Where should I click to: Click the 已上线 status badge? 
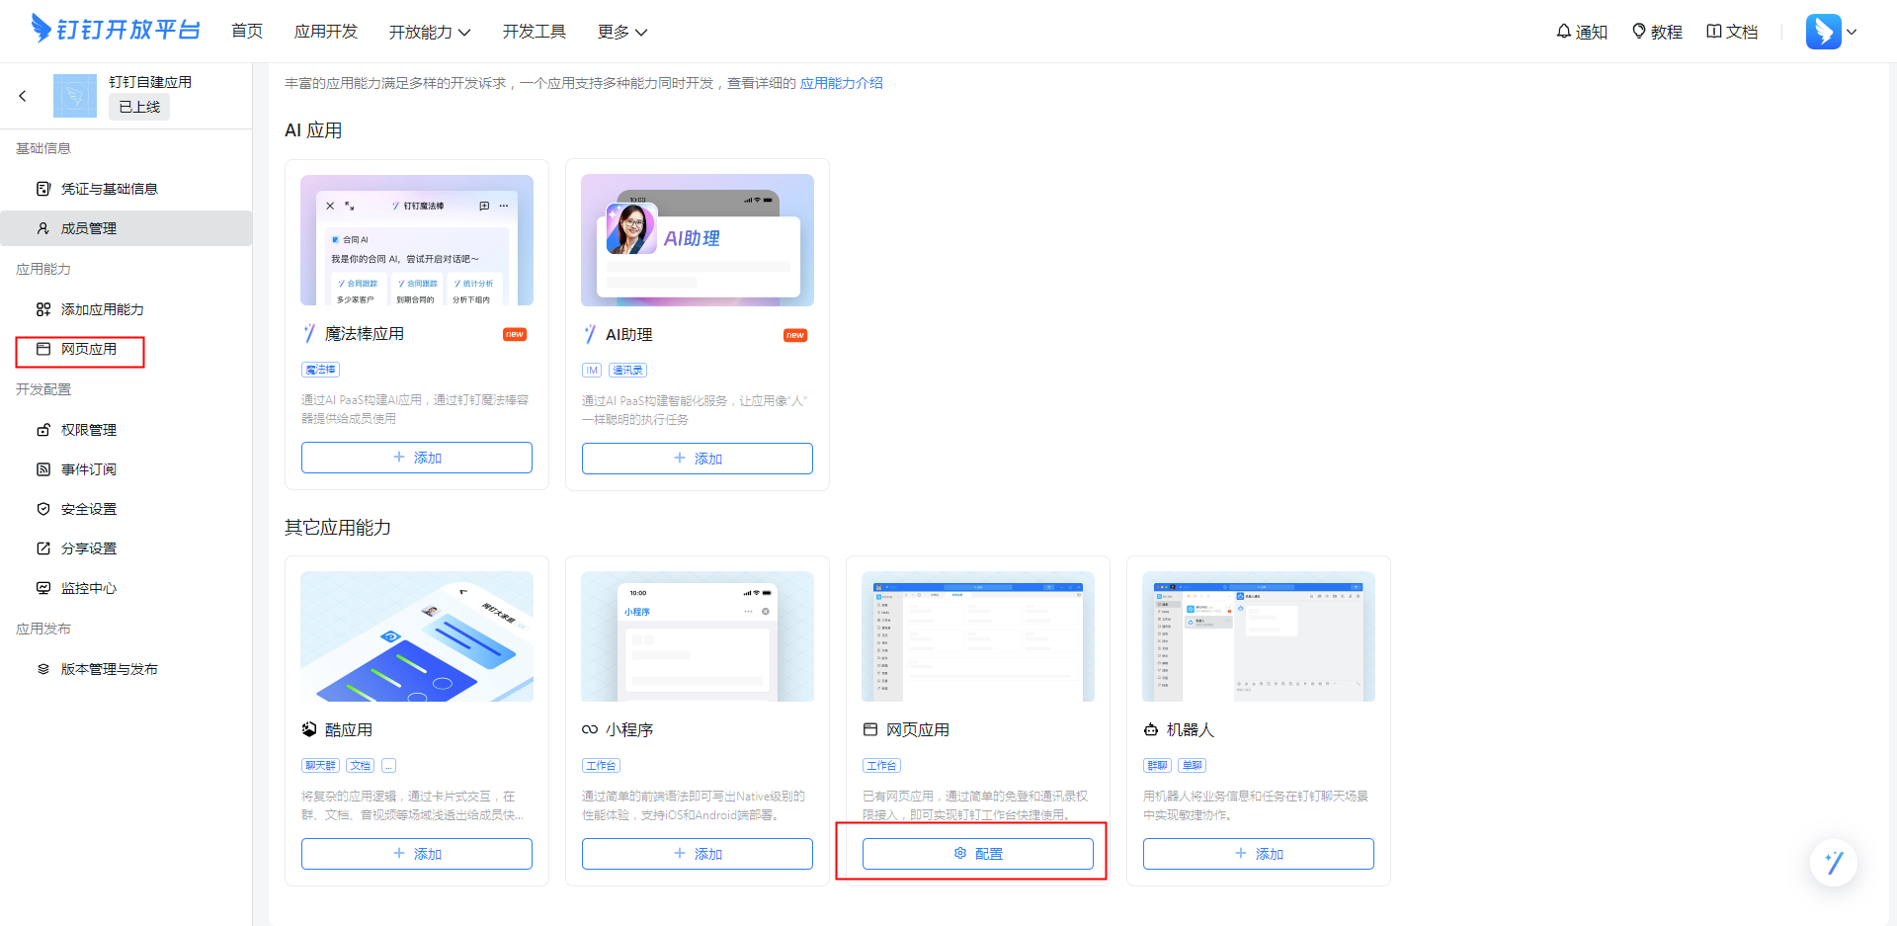point(139,107)
